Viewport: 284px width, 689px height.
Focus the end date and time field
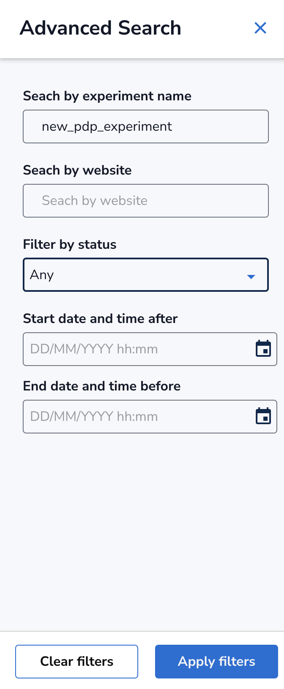coord(135,417)
